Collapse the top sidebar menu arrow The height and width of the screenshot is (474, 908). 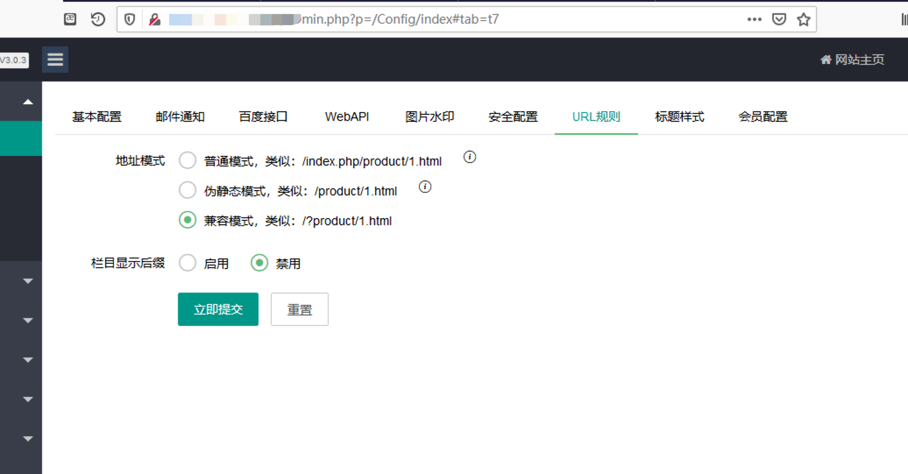click(28, 102)
